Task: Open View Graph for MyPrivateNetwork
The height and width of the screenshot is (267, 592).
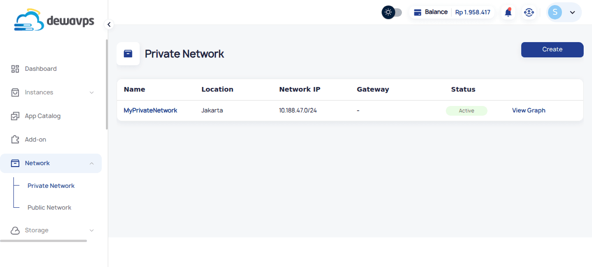Action: 529,110
